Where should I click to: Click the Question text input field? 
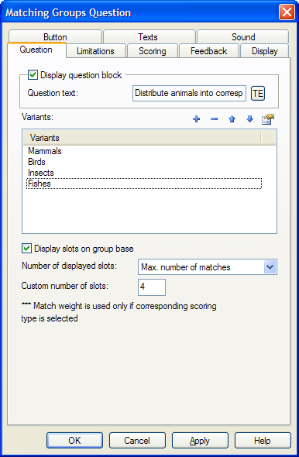[x=190, y=93]
